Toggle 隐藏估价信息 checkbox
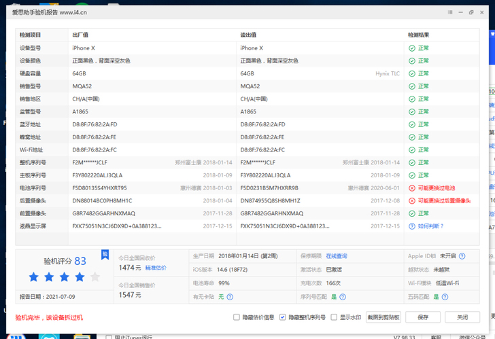 tap(236, 317)
